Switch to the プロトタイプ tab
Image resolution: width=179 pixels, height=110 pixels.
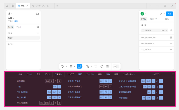153,19
